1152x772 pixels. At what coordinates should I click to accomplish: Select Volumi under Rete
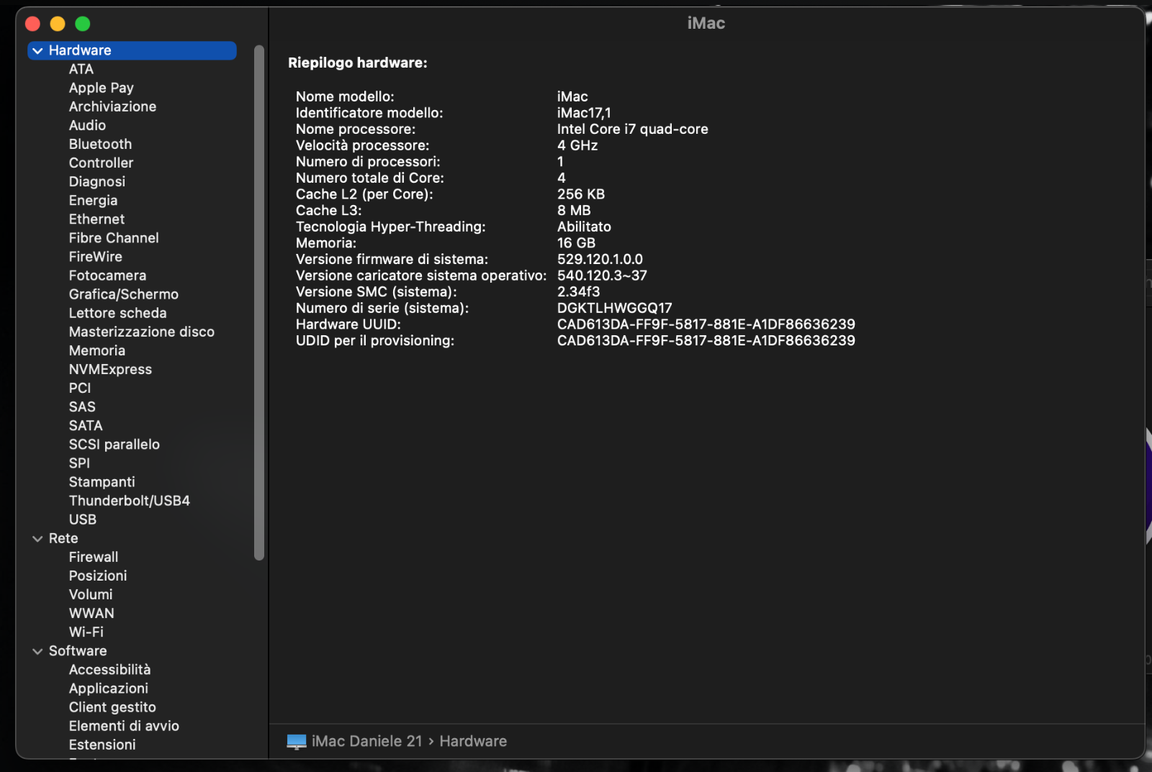[91, 594]
